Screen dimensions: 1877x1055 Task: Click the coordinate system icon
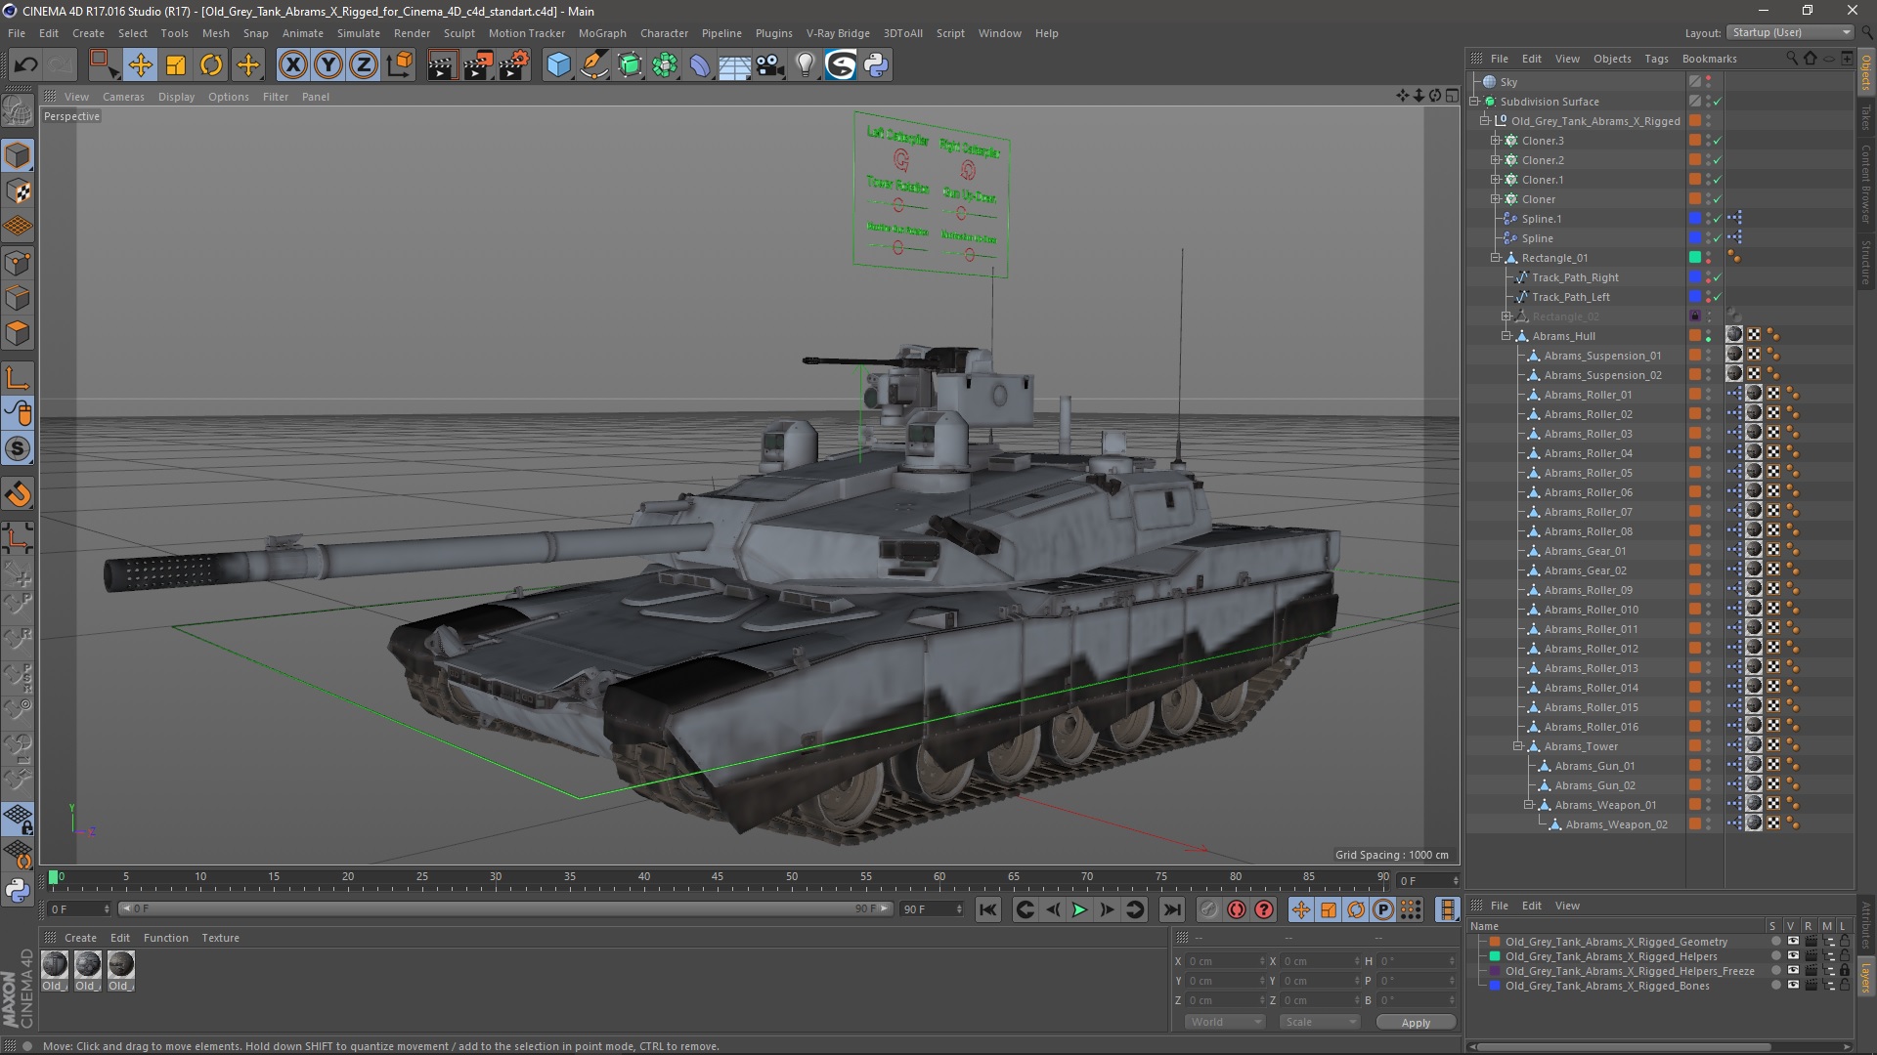pyautogui.click(x=399, y=65)
